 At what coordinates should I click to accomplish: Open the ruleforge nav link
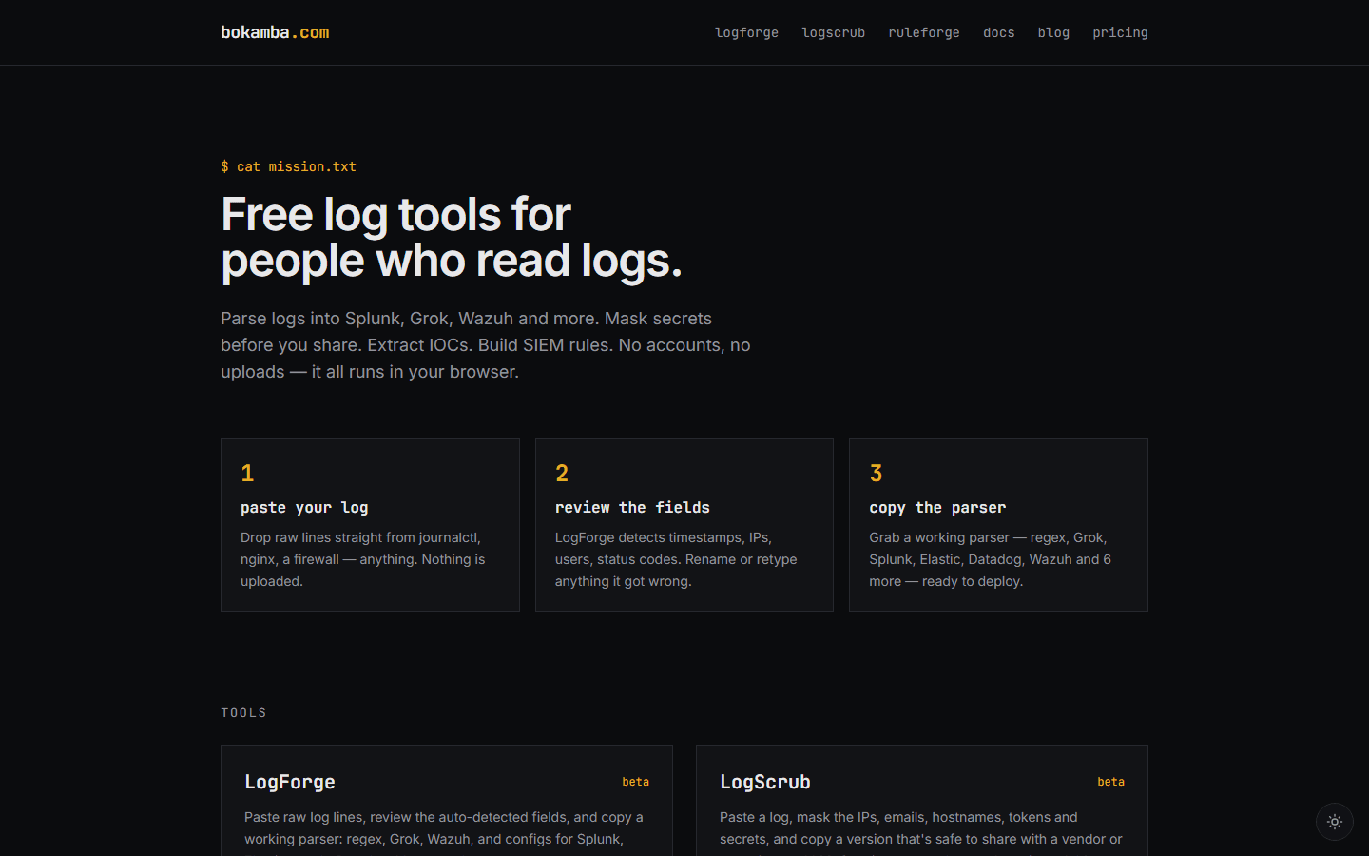[x=924, y=32]
